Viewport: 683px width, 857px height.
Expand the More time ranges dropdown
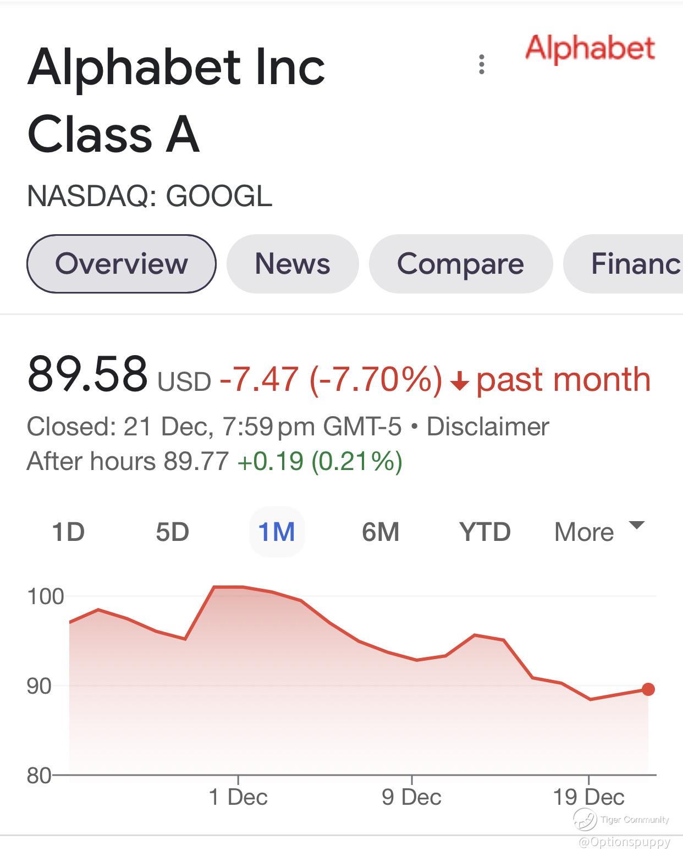click(x=584, y=532)
